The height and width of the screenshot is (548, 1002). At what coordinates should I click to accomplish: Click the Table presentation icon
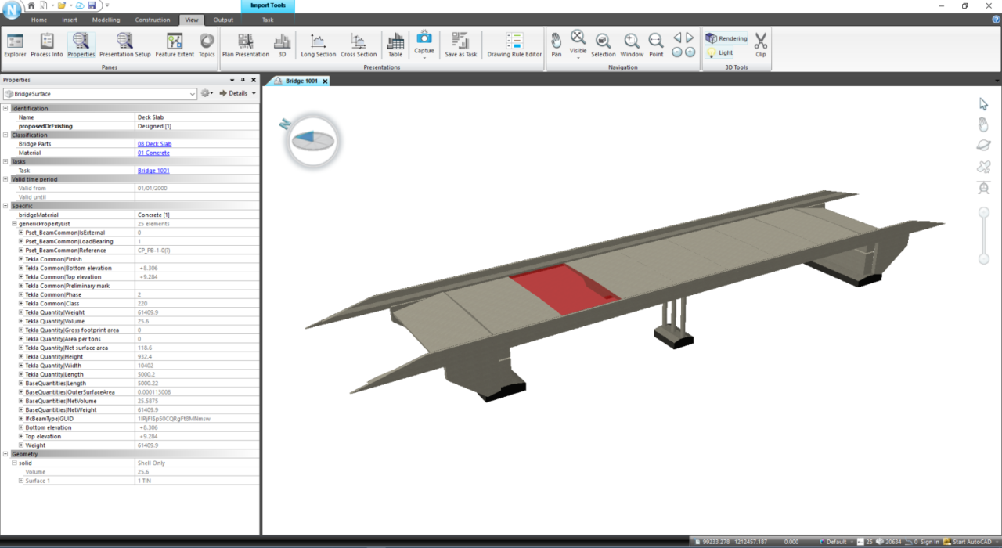[x=395, y=45]
